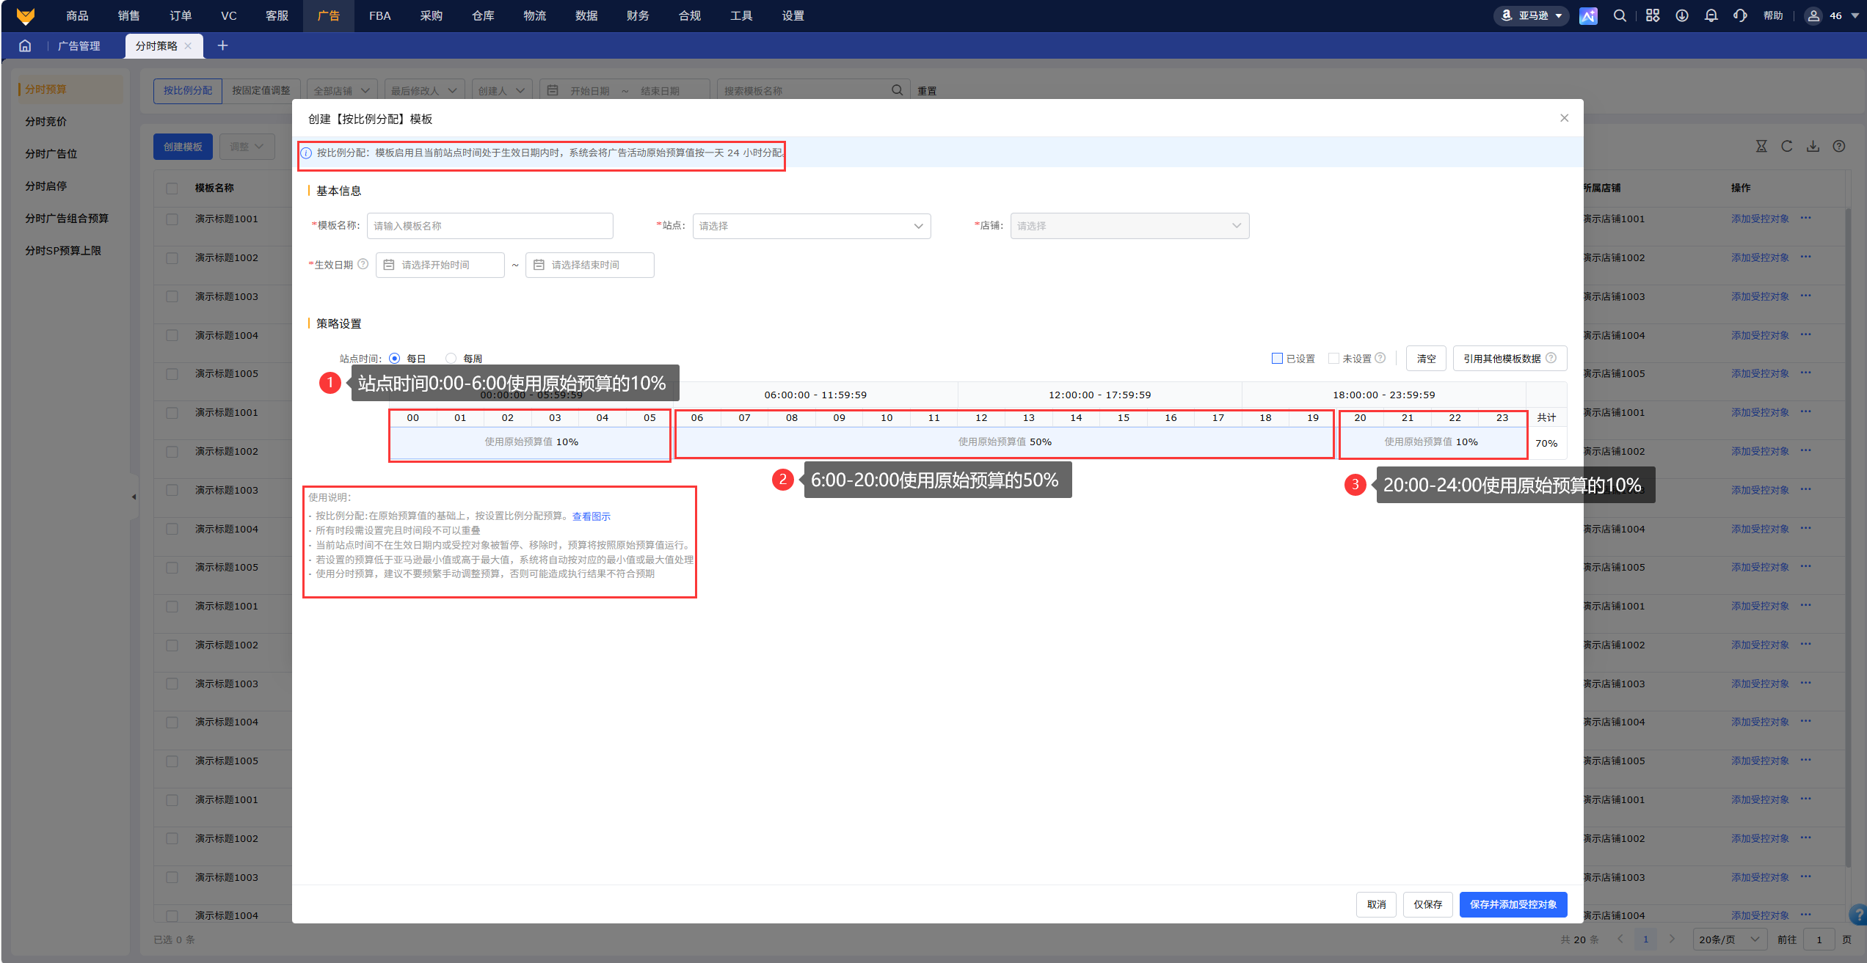Open the 查看图示 link
The height and width of the screenshot is (963, 1867).
tap(591, 516)
